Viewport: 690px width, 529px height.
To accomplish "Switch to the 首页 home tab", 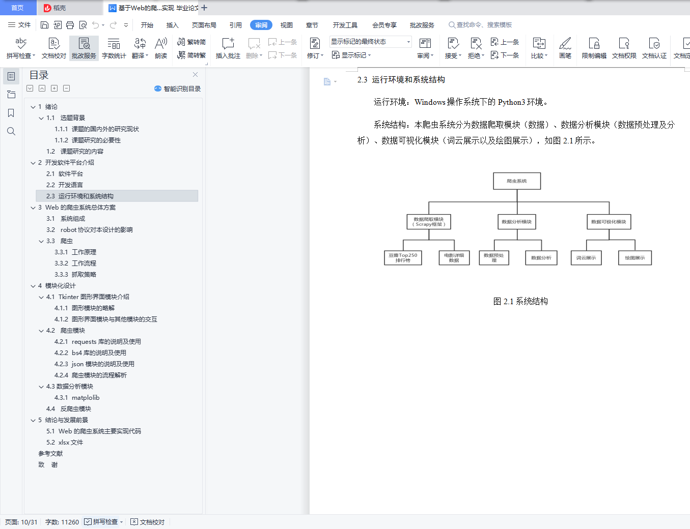I will tap(18, 8).
